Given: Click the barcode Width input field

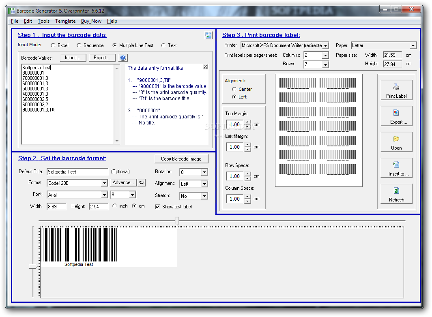Looking at the screenshot, I should click(56, 207).
